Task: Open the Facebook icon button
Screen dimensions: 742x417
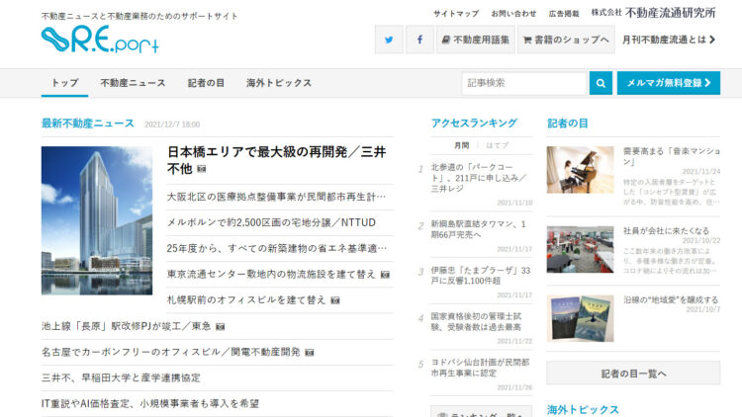Action: tap(419, 40)
